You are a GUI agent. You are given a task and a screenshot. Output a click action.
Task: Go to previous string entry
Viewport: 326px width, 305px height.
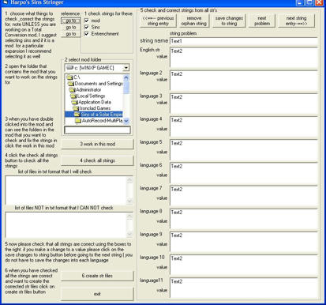[x=158, y=21]
